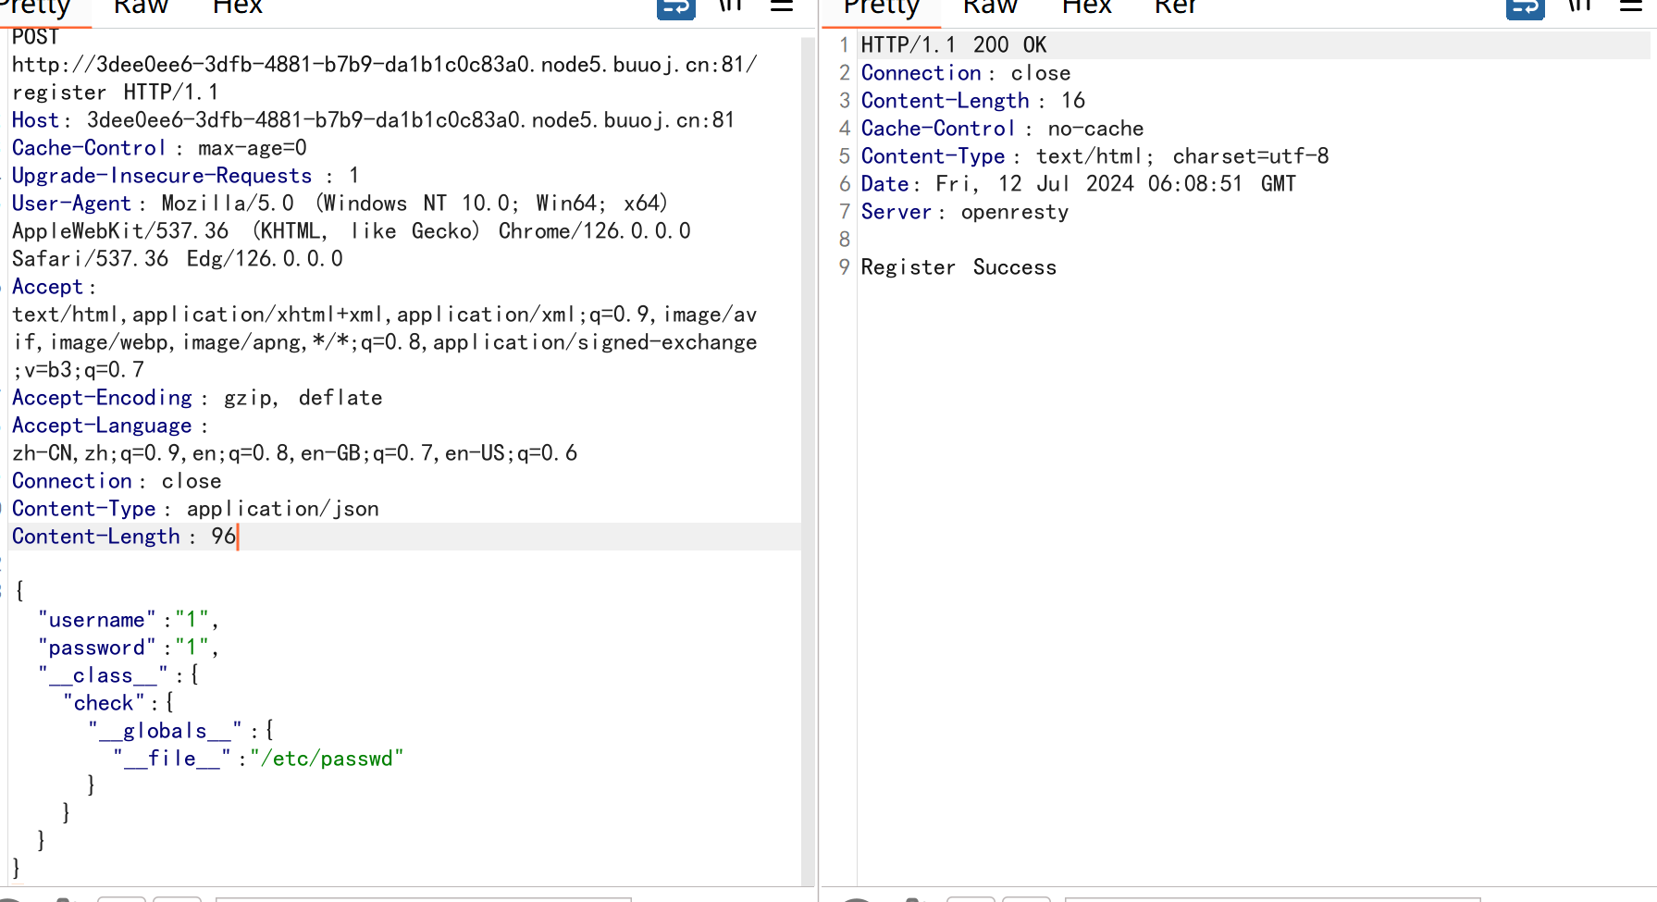Click the "__class__" JSON key

coord(103,675)
